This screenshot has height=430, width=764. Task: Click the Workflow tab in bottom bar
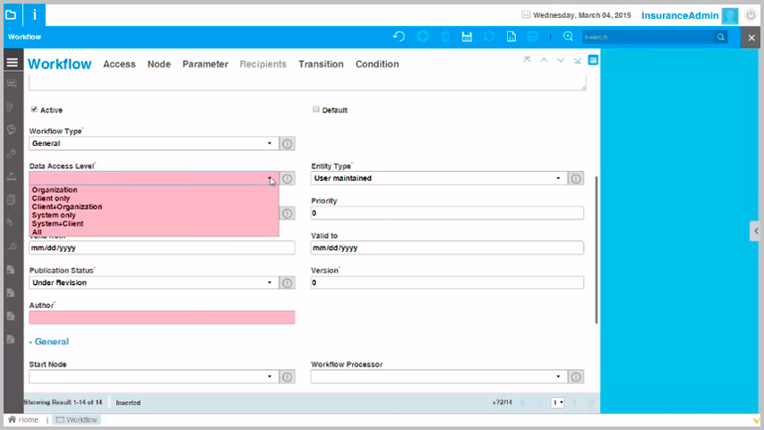point(76,420)
